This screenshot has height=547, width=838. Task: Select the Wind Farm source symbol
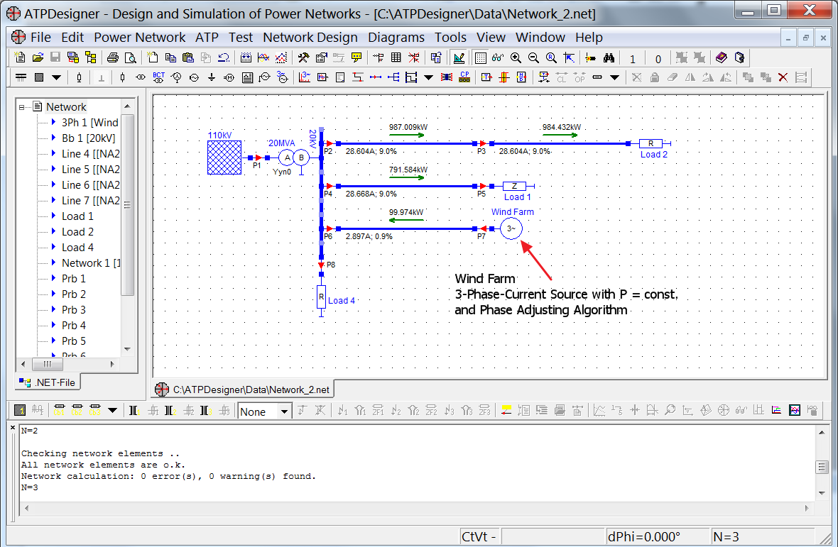coord(510,228)
